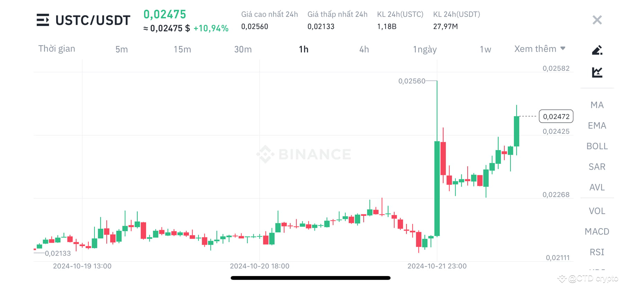Select the 1w weekly timeframe
Screen dimensions: 621x286
[x=485, y=49]
